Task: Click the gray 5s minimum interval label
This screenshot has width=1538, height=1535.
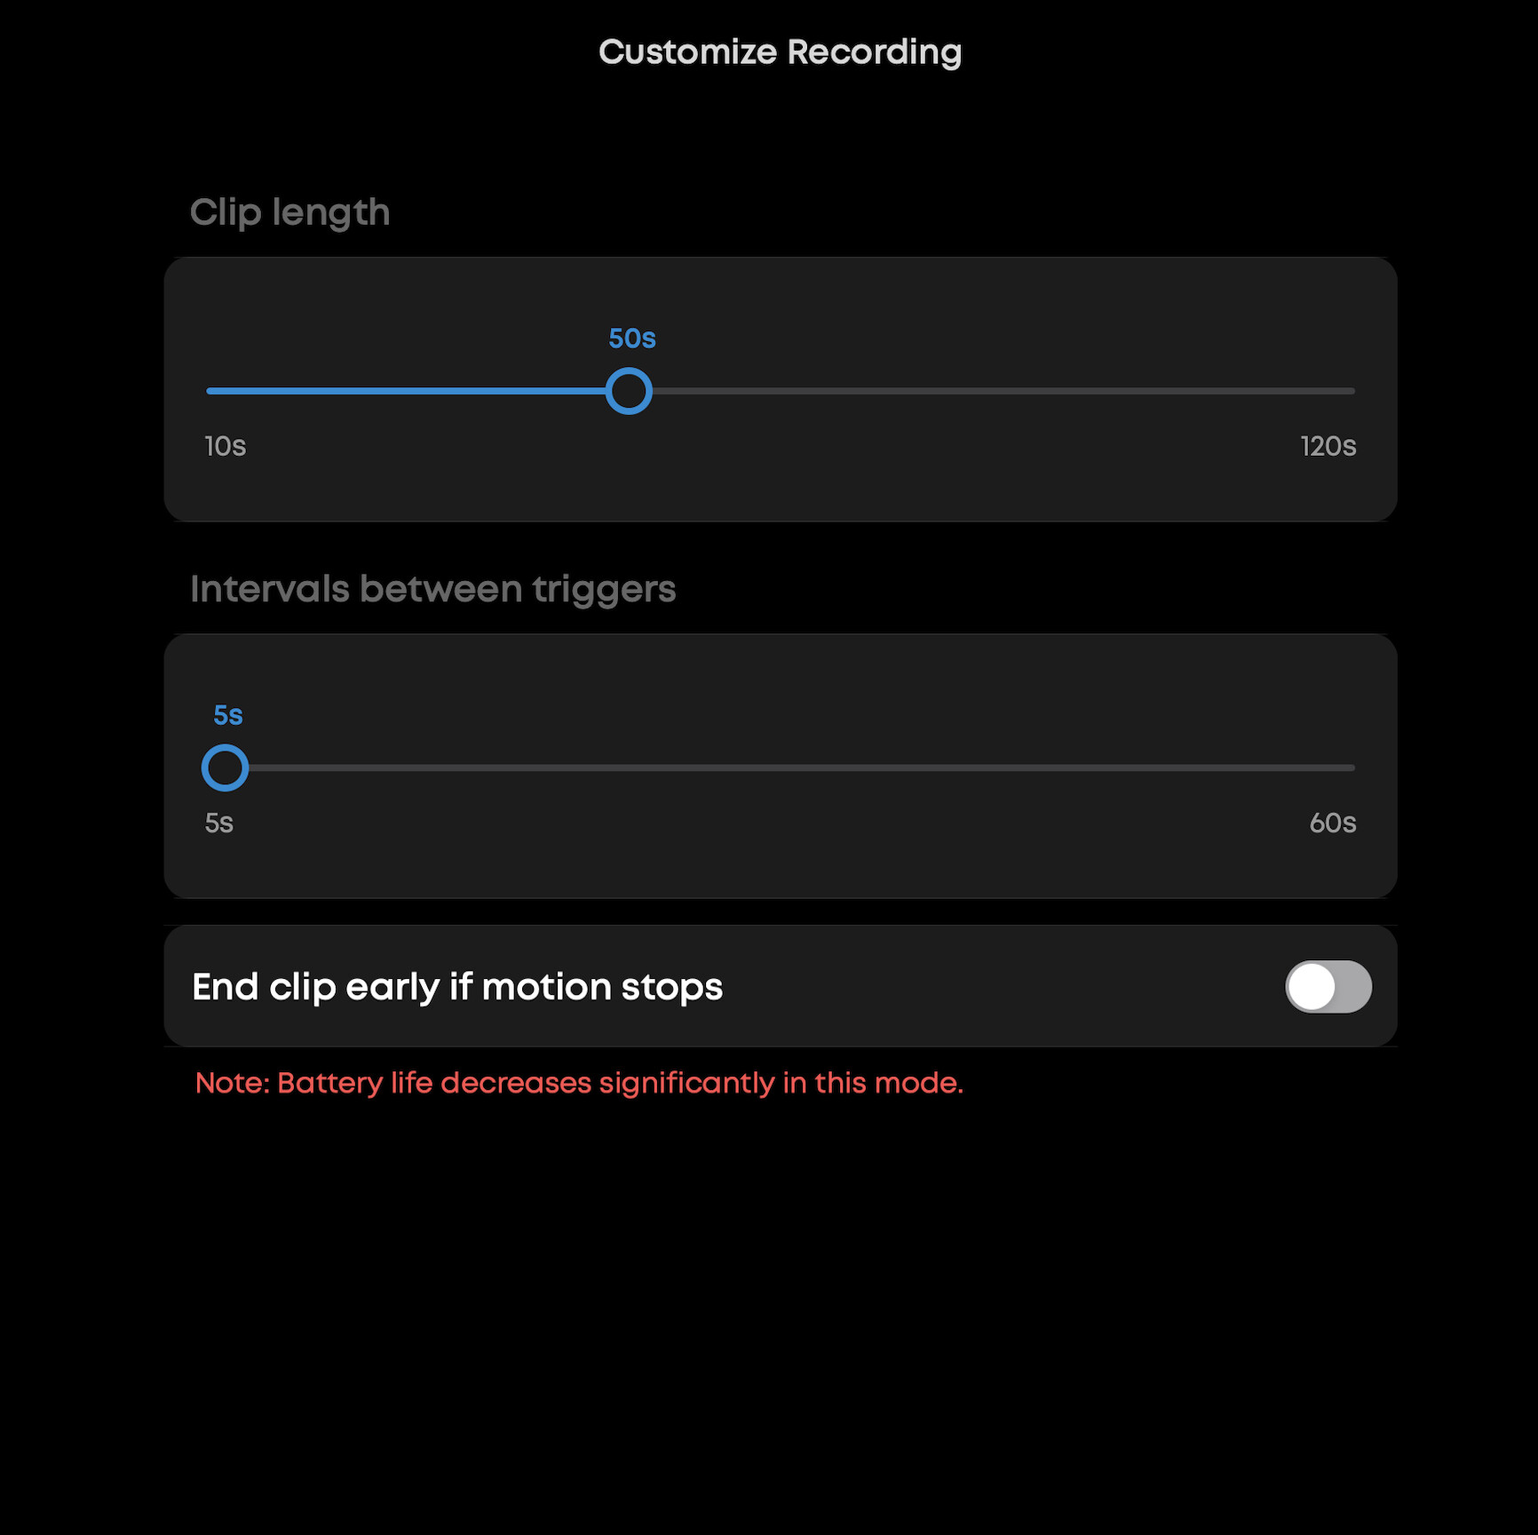Action: click(219, 823)
